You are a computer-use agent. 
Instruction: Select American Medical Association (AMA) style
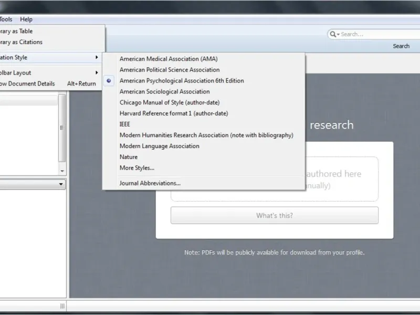coord(204,59)
